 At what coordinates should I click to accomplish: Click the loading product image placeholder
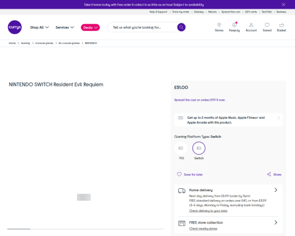pos(84,197)
